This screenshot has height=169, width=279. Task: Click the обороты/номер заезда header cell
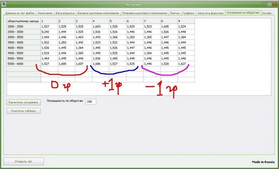(24, 21)
